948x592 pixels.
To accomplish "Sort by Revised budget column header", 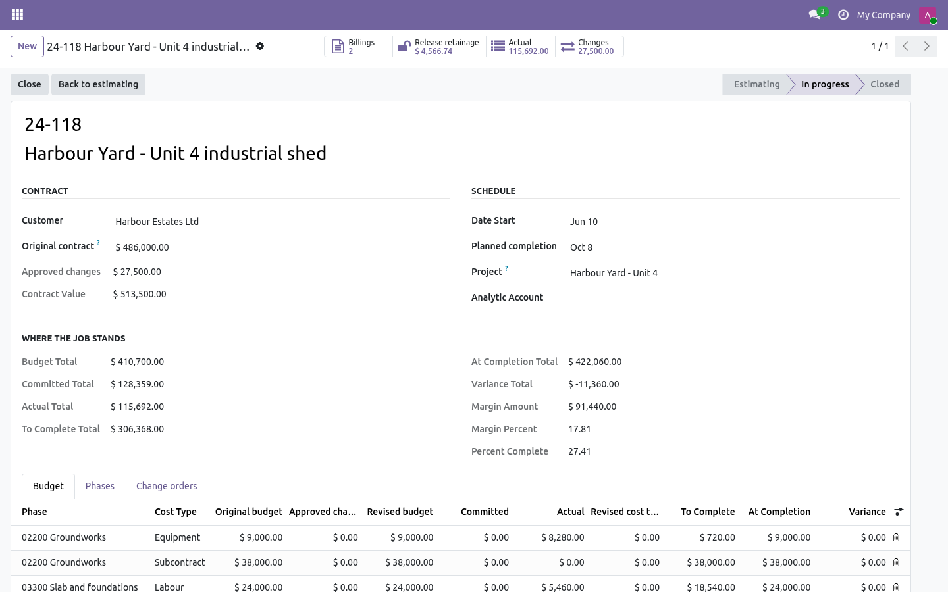I will [x=400, y=512].
